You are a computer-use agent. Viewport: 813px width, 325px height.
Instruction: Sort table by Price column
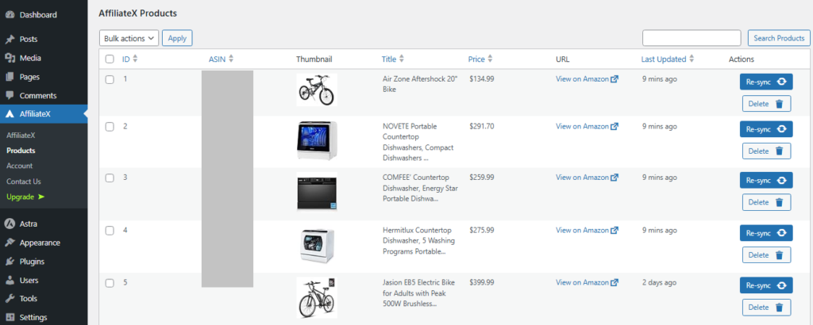[480, 59]
